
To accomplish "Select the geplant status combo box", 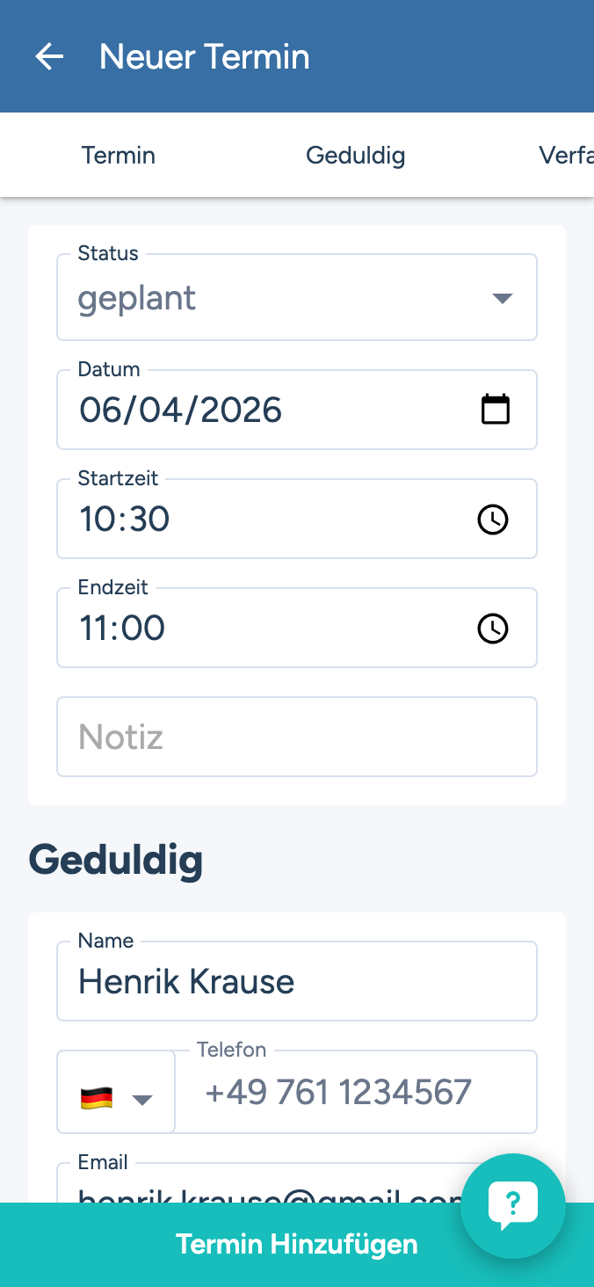I will 264,298.
